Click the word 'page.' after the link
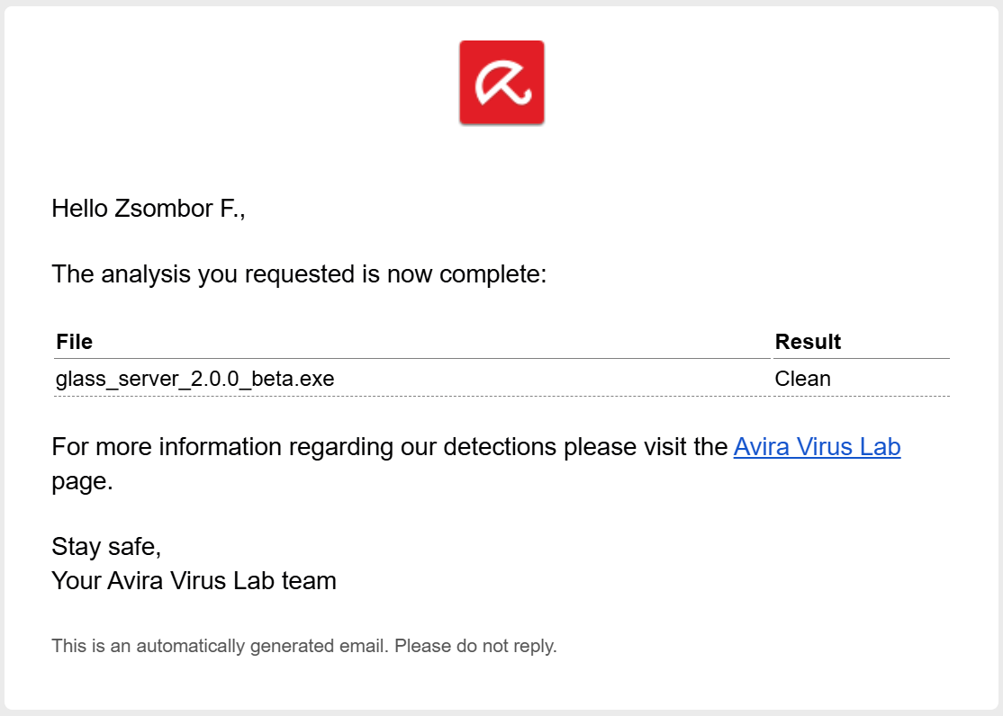Viewport: 1003px width, 716px height. (x=83, y=481)
